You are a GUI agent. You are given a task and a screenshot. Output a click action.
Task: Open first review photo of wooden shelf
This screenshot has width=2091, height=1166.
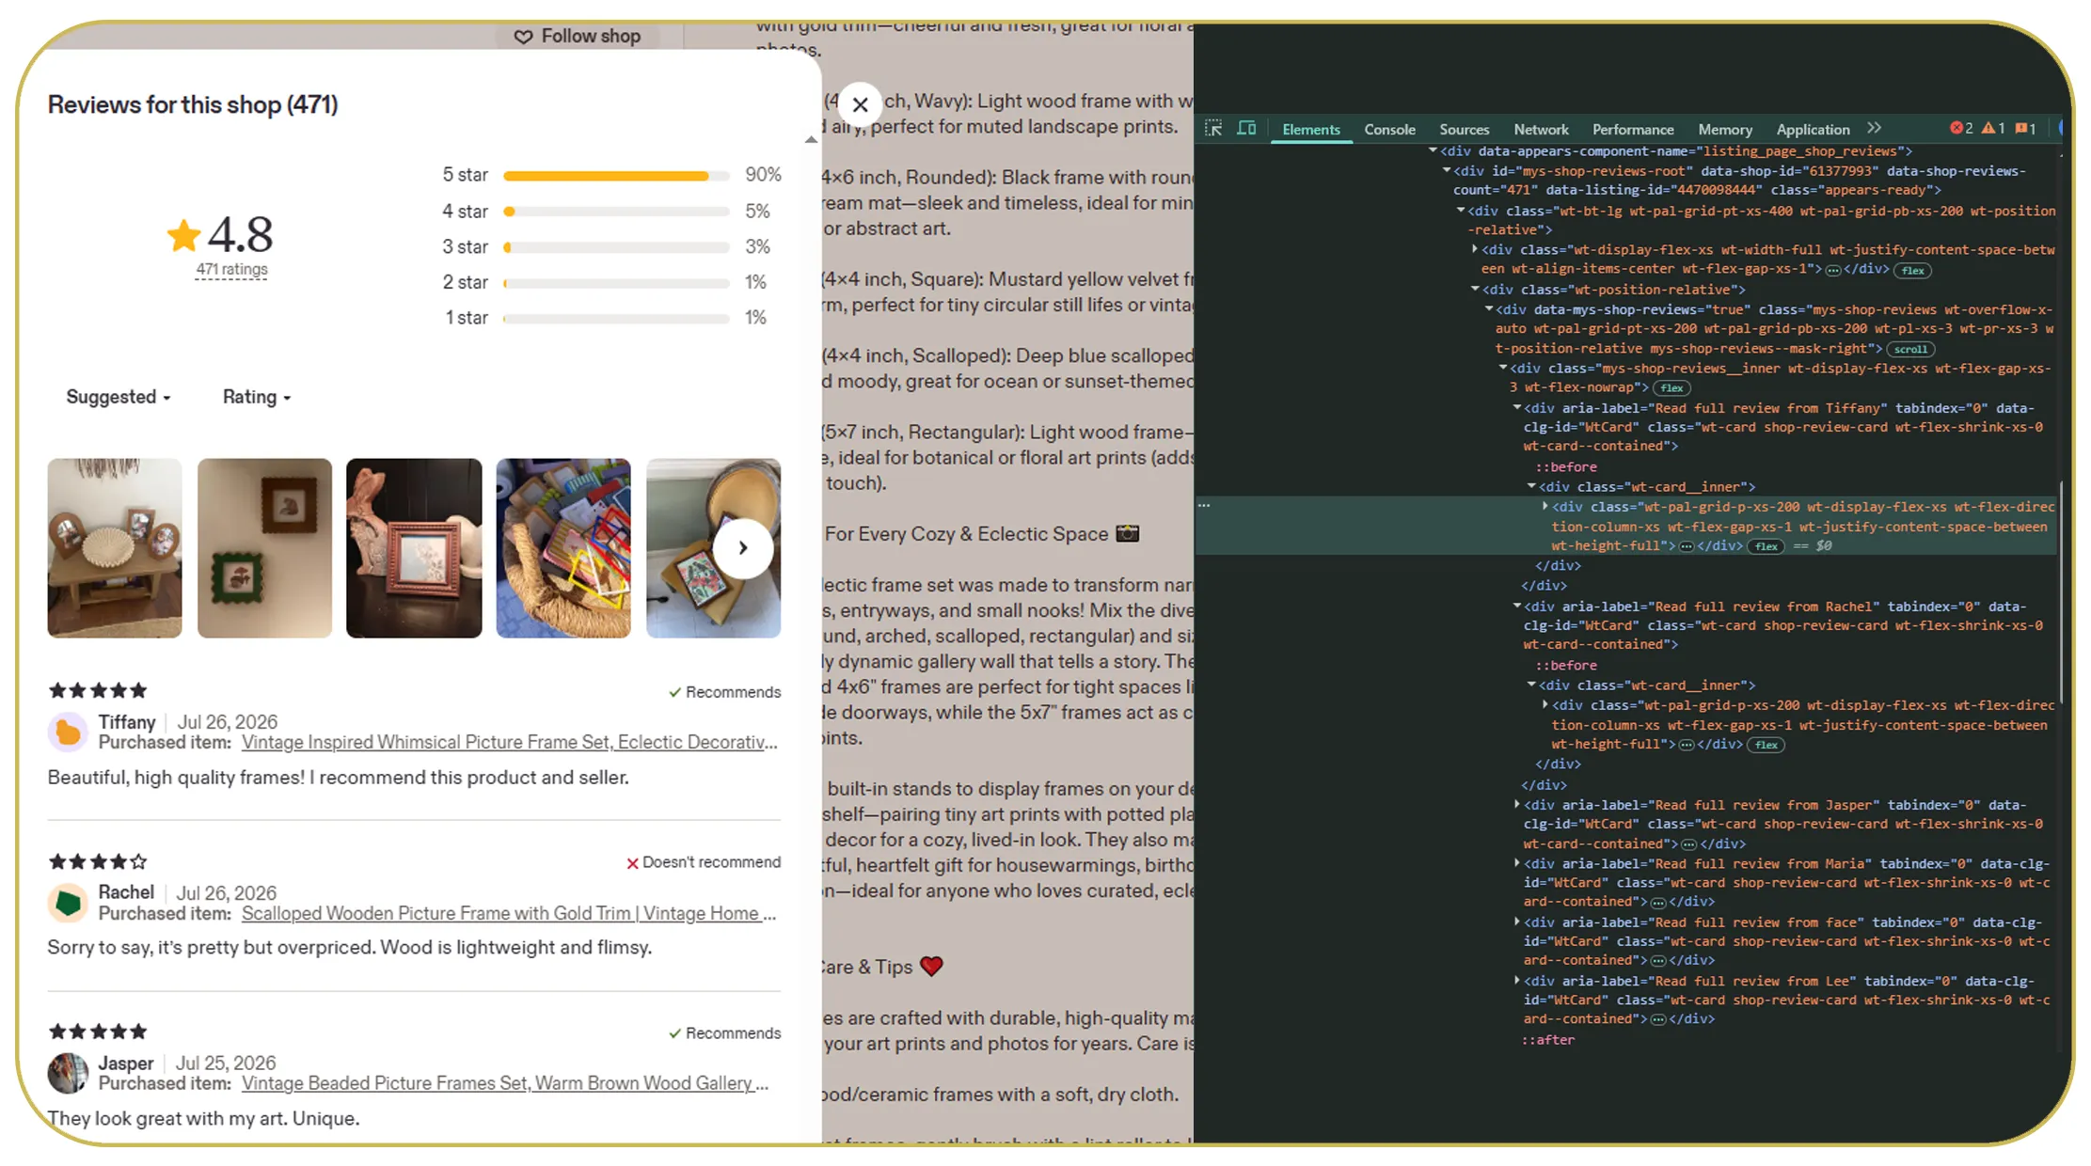point(115,547)
